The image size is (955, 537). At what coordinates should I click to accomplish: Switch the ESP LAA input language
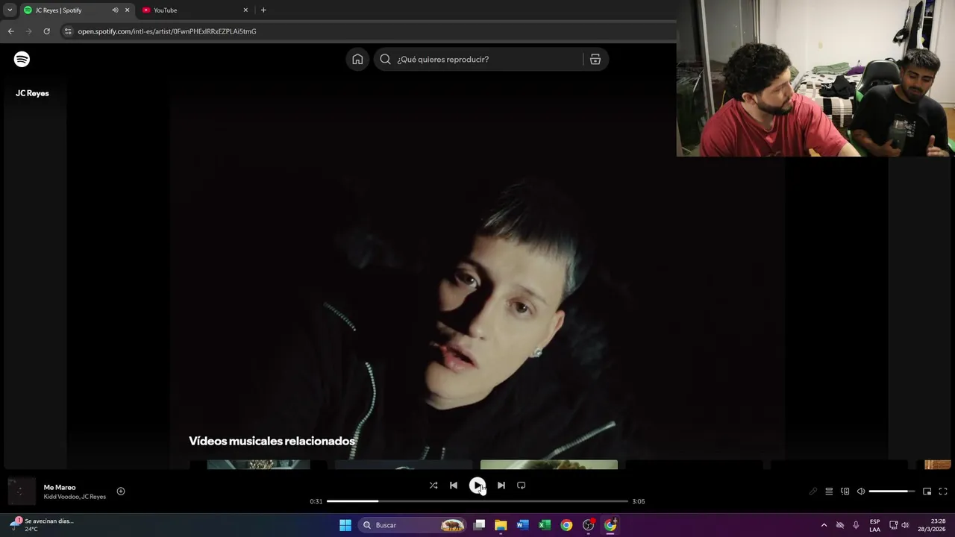pos(874,525)
